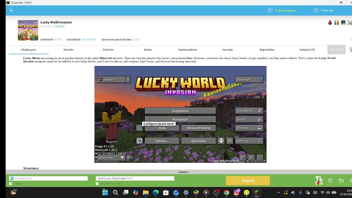Show hidden system tray icons
Screen dimensions: 352x198
pos(278,193)
